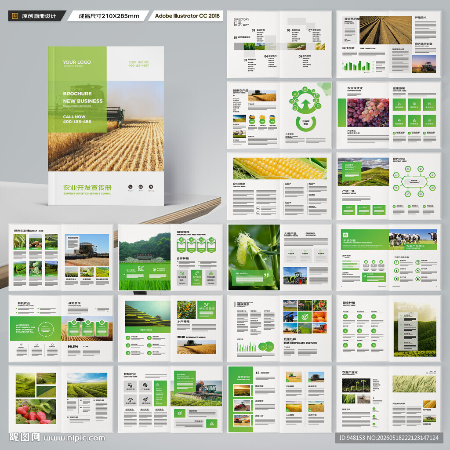
Task: Click the 产销一体 heading
Action: point(348,191)
